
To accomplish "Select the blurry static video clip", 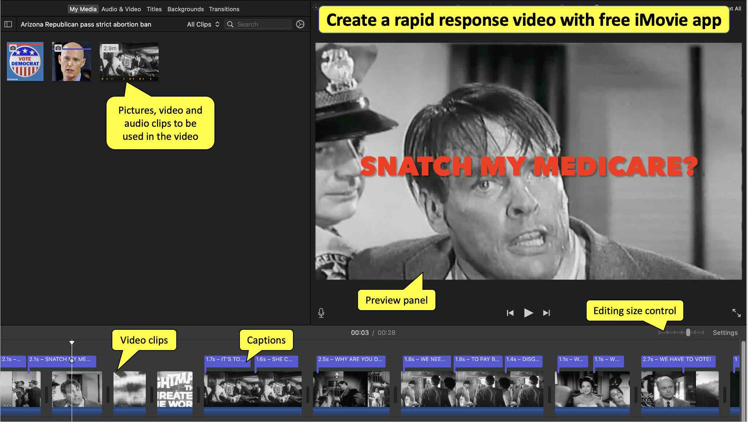I will click(129, 393).
